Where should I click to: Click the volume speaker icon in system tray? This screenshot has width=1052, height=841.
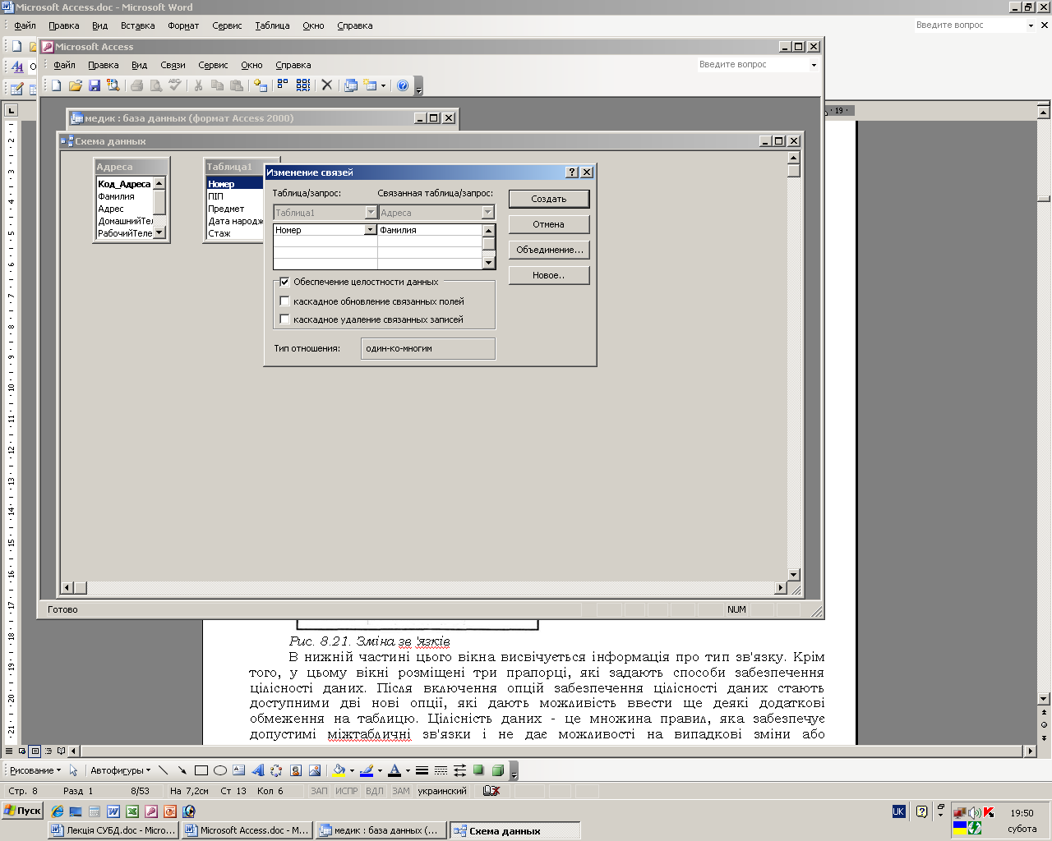click(974, 812)
